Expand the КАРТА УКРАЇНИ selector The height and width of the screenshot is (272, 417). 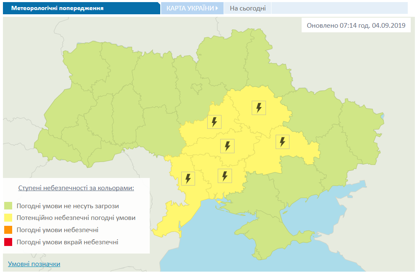point(192,8)
